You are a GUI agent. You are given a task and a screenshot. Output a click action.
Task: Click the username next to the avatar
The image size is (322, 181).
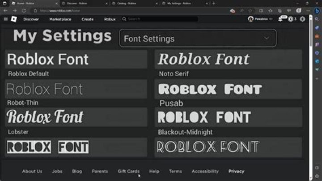coord(261,19)
